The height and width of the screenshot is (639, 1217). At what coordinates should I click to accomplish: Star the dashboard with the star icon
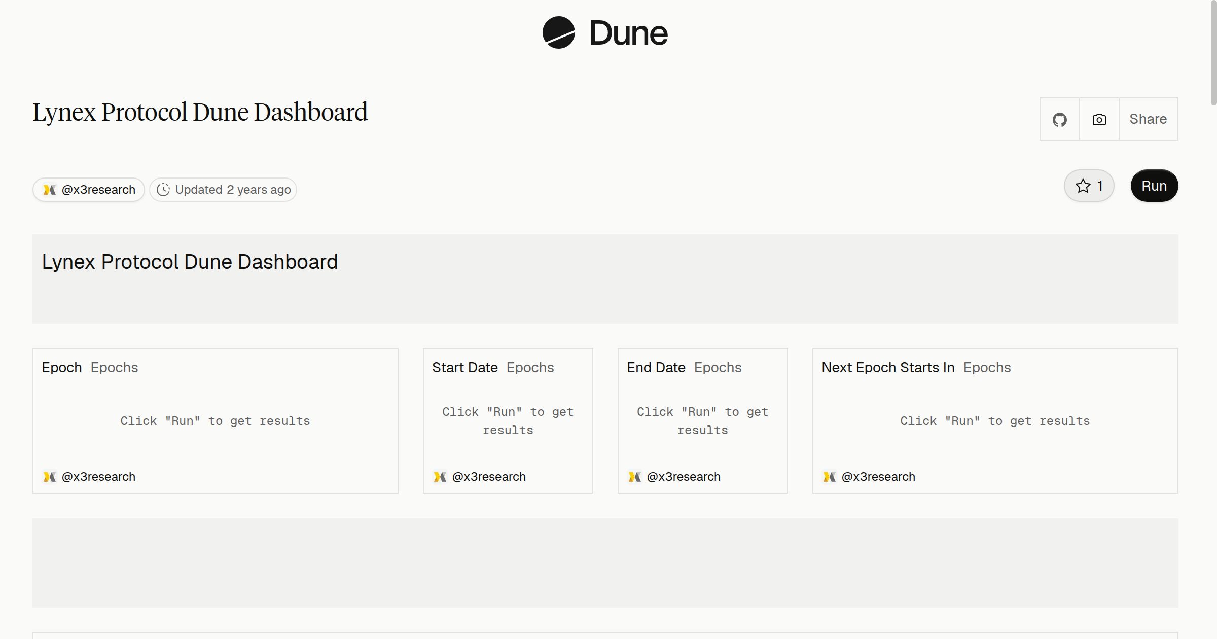click(x=1083, y=186)
